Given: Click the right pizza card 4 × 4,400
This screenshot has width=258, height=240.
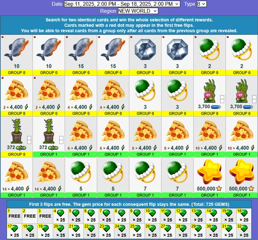Looking at the screenshot, I should (113, 96).
